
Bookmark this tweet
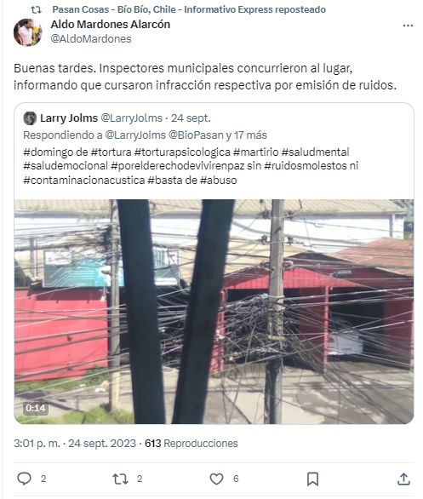coord(312,479)
